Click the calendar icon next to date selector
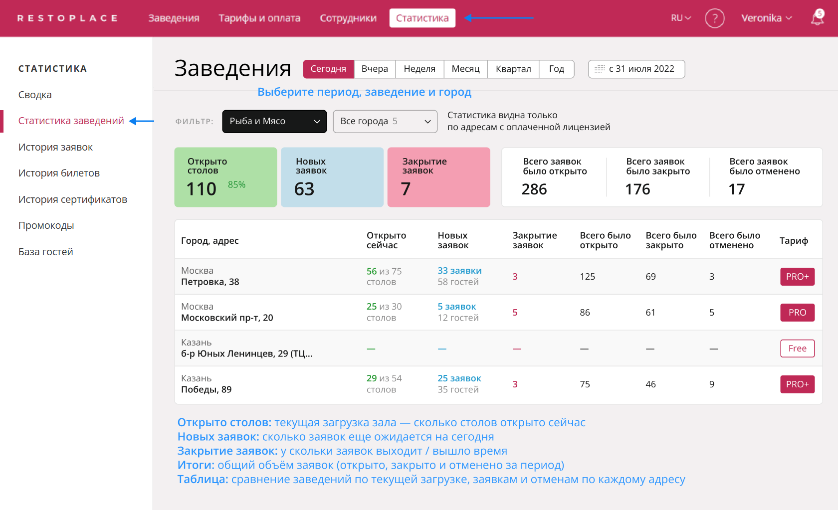The width and height of the screenshot is (838, 510). click(599, 69)
